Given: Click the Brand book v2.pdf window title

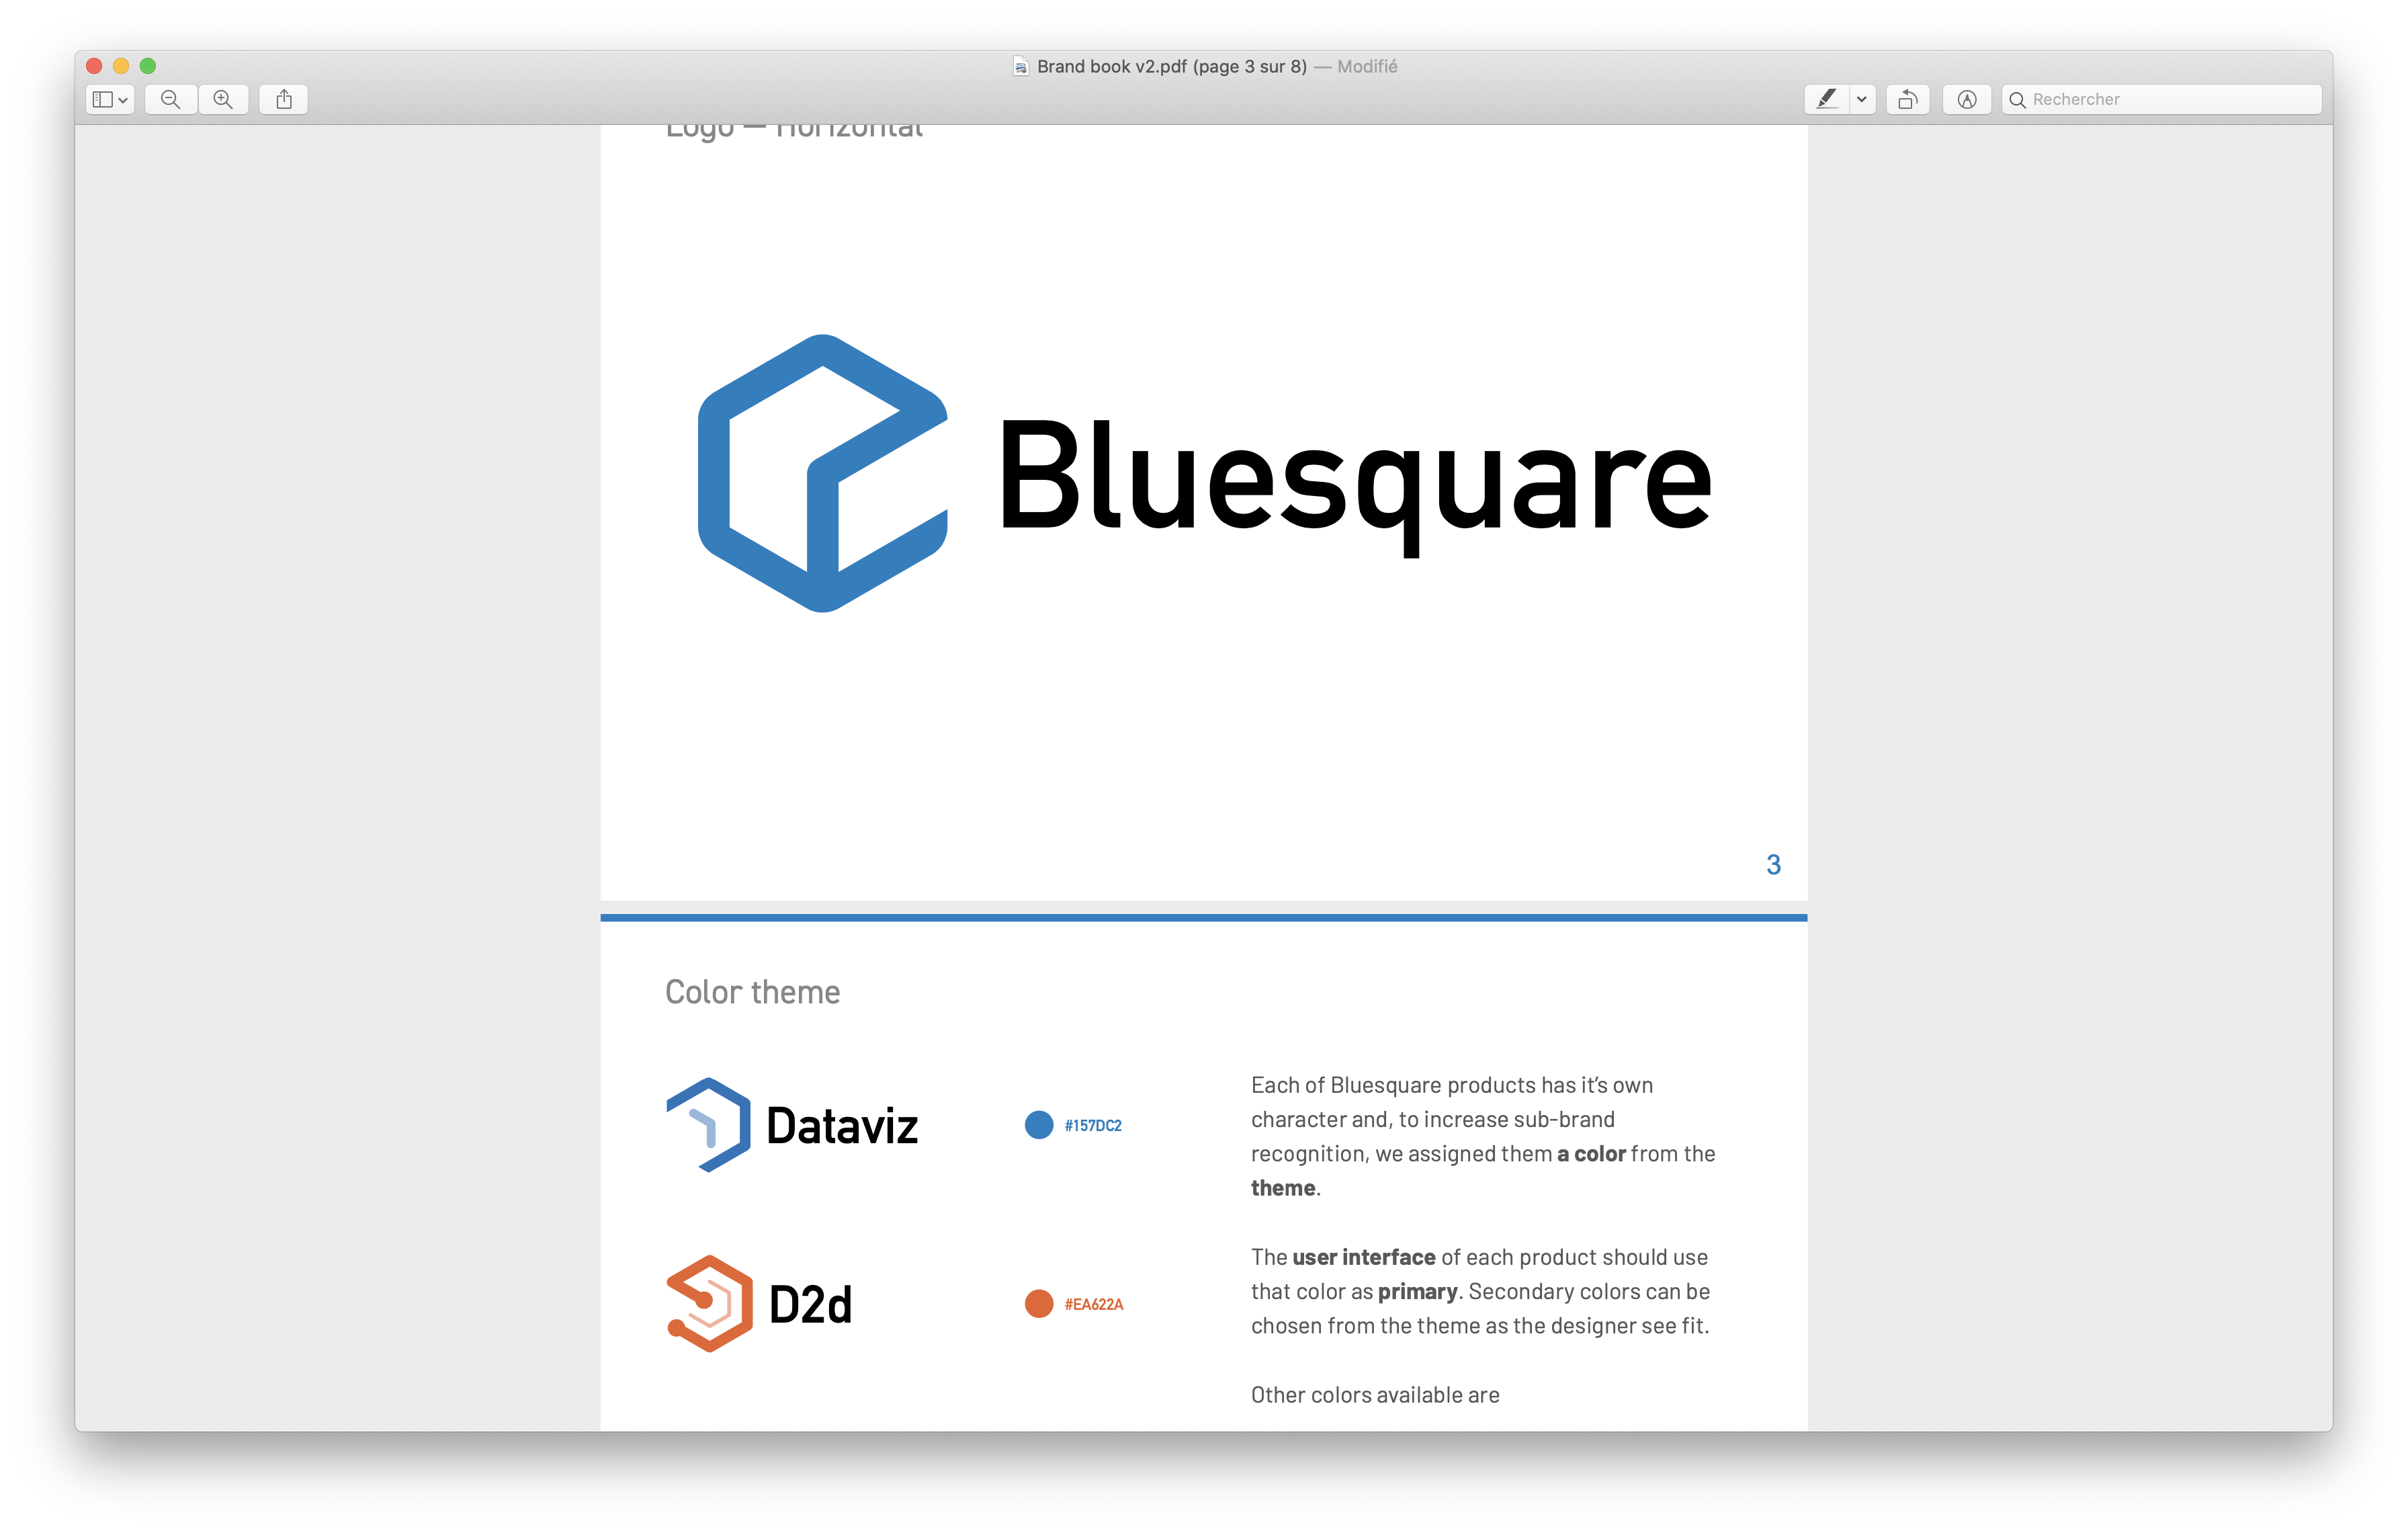Looking at the screenshot, I should click(x=1172, y=66).
